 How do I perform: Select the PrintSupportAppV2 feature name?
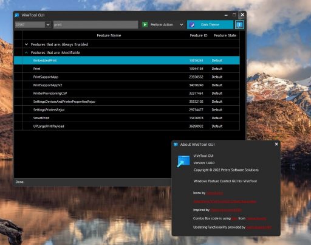click(47, 85)
